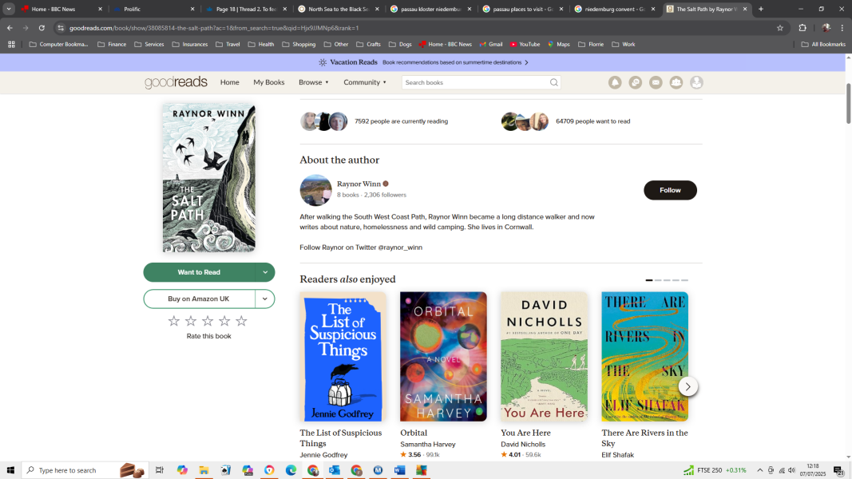Open the You Are Here book cover
This screenshot has height=479, width=852.
coord(544,357)
